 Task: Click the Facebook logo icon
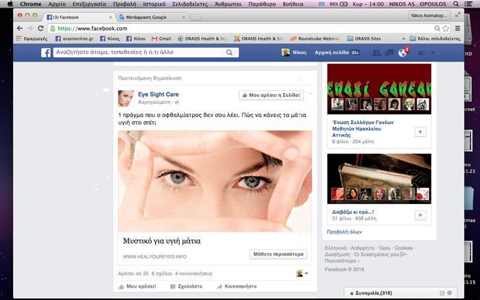[x=46, y=53]
